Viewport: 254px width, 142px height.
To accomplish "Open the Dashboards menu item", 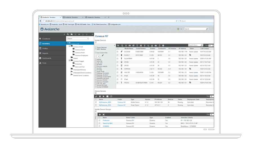I will click(x=52, y=58).
